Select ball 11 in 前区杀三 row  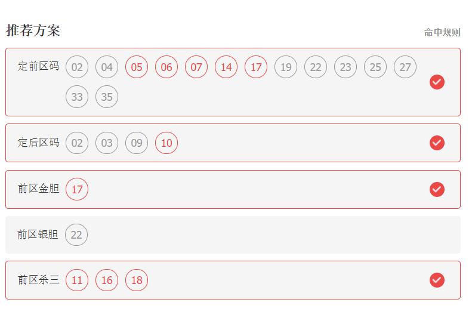point(77,280)
